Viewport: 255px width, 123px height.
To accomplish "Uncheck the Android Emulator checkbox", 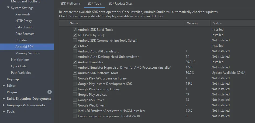I will pyautogui.click(x=75, y=62).
